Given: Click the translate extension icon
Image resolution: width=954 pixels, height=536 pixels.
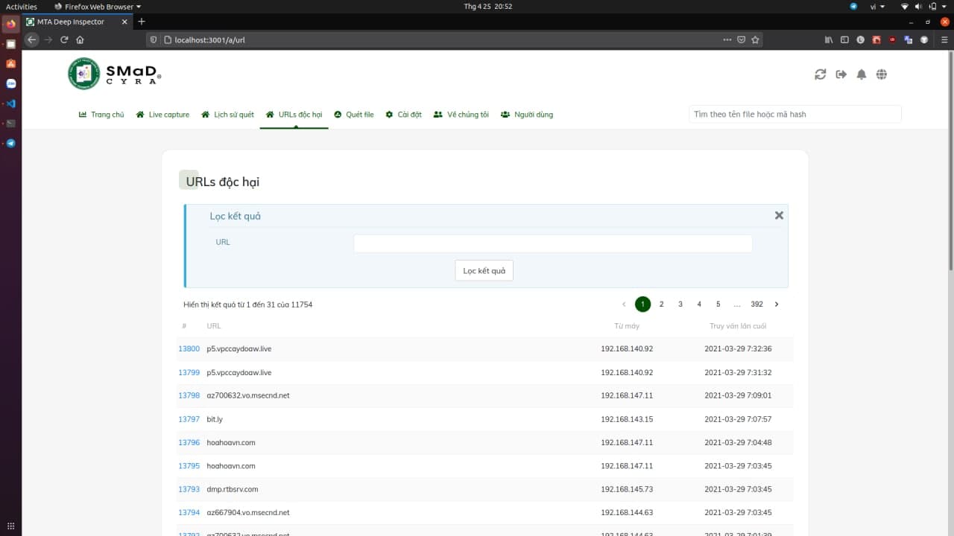Looking at the screenshot, I should (x=909, y=39).
